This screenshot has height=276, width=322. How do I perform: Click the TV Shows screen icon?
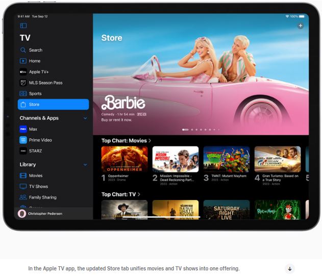23,186
